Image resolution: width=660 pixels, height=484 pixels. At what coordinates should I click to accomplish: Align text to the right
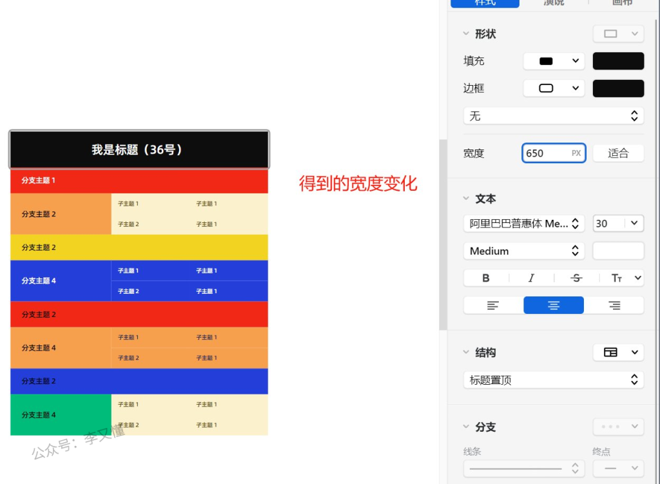pyautogui.click(x=614, y=305)
